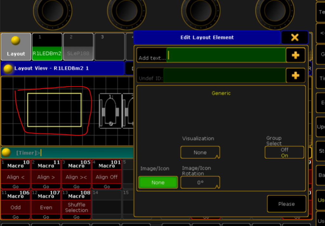Image resolution: width=325 pixels, height=226 pixels.
Task: Click the yellow ball on the Layout pool button
Action: (16, 40)
